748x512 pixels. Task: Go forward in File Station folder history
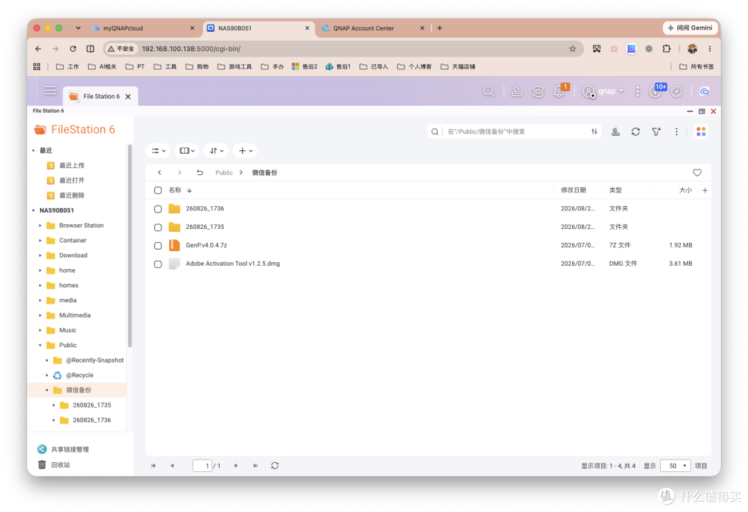[x=179, y=172]
